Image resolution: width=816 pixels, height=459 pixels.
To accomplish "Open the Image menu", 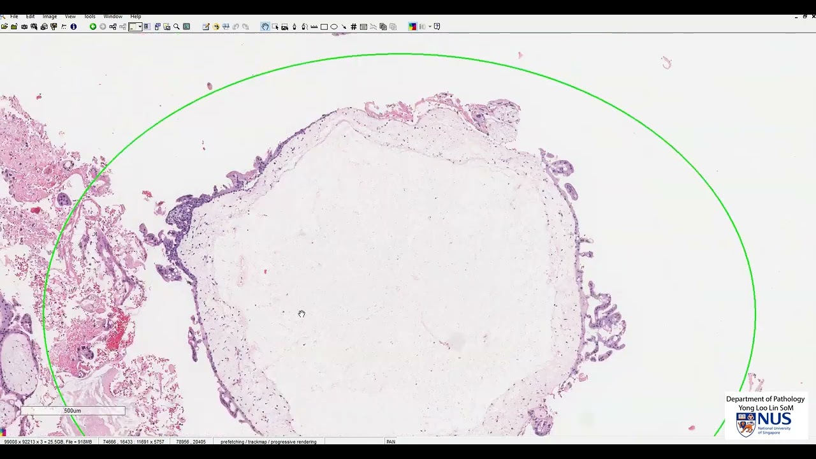I will (50, 17).
